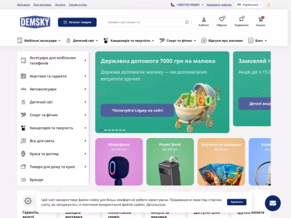Select the first banner slide indicator
Viewport: 291px width, 218px height.
pos(101,130)
